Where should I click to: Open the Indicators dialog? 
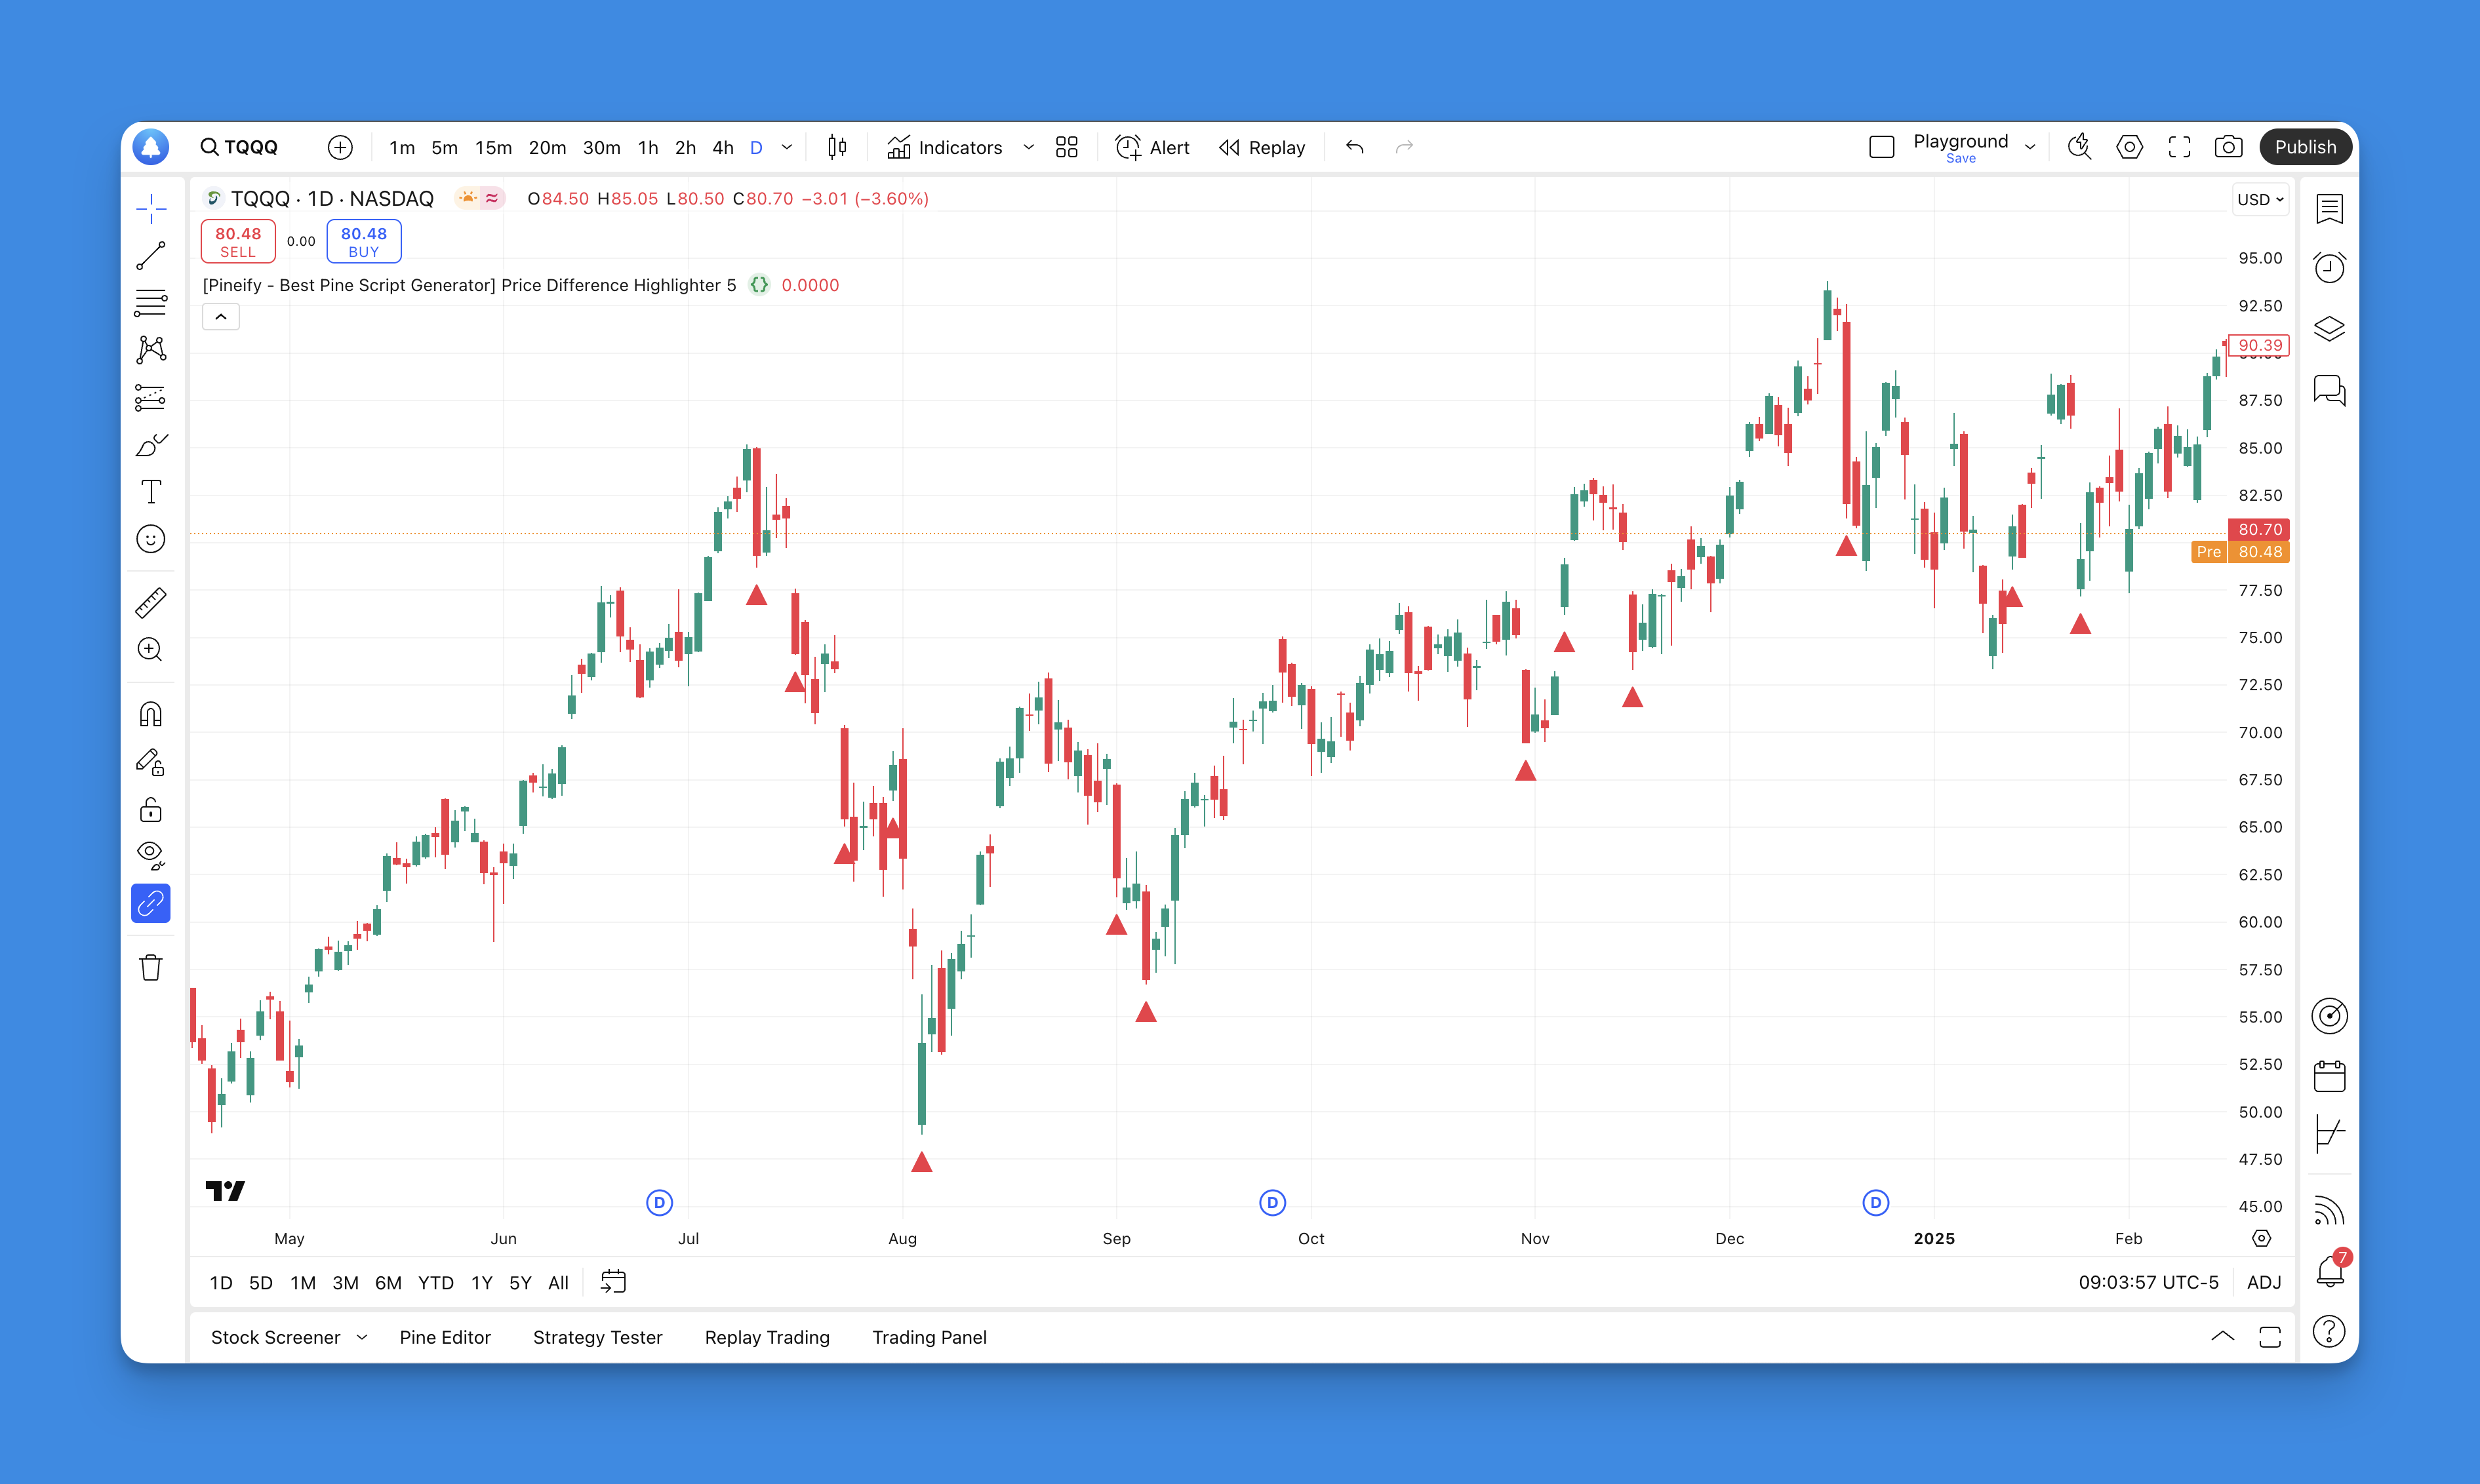coord(944,147)
